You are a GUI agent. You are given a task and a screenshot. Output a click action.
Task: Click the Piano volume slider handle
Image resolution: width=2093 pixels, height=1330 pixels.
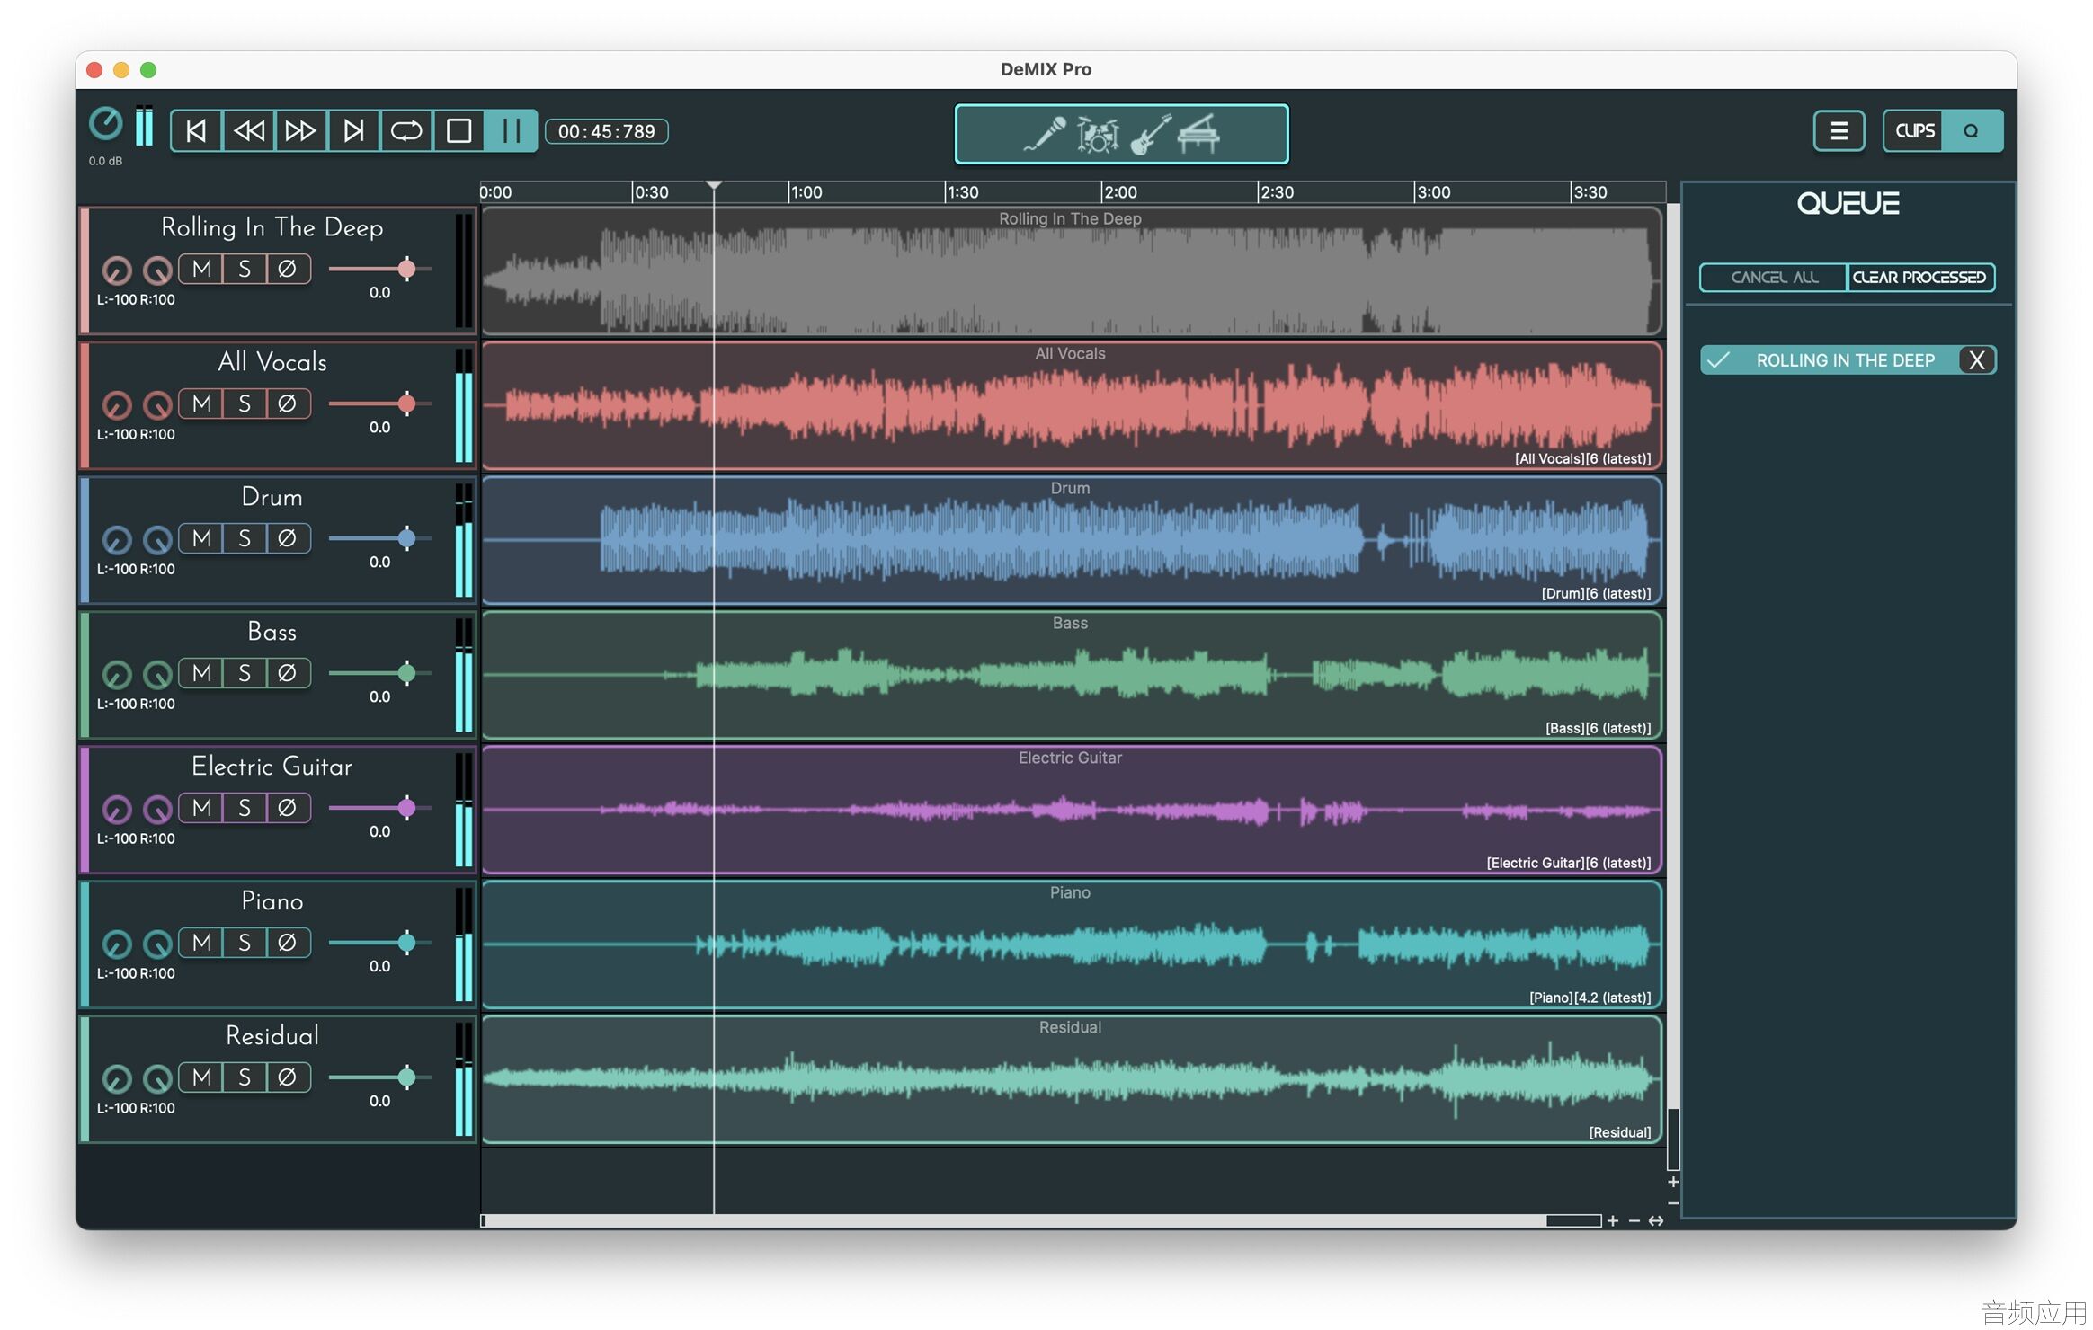406,943
